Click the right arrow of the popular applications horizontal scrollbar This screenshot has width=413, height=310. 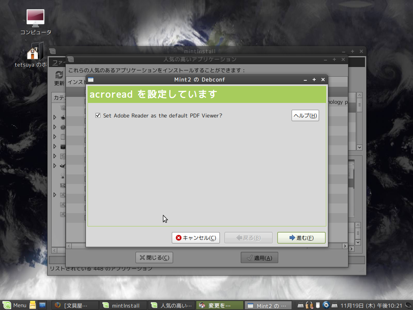(345, 246)
